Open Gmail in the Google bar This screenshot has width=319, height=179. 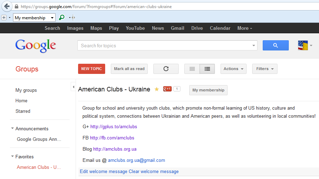pyautogui.click(x=177, y=28)
